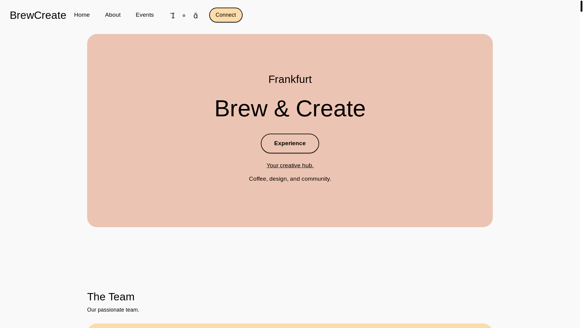Click 'Our passionate team.' text
583x328 pixels.
[113, 310]
